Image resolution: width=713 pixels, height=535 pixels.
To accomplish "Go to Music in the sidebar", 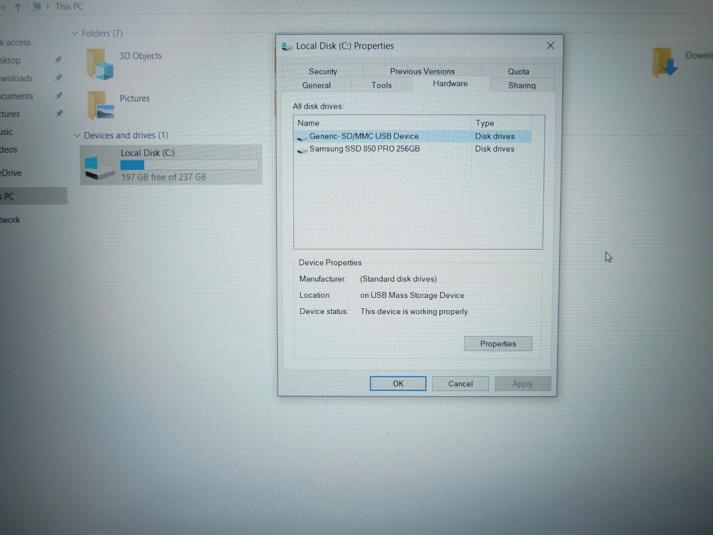I will click(x=7, y=132).
